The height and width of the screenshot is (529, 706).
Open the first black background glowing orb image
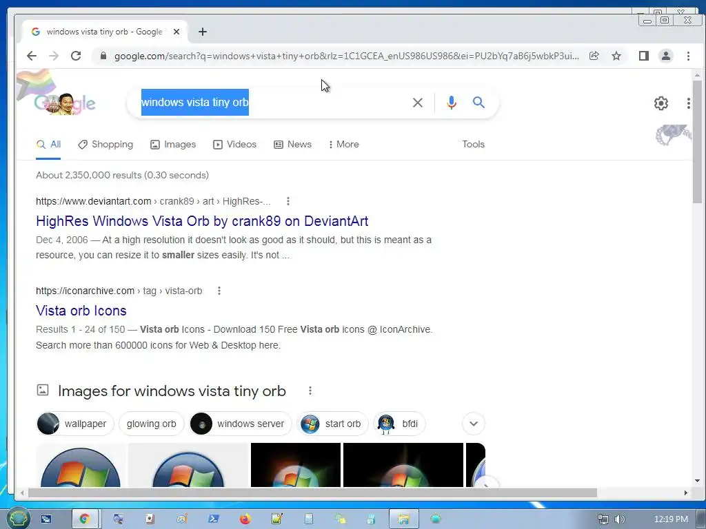click(x=296, y=465)
